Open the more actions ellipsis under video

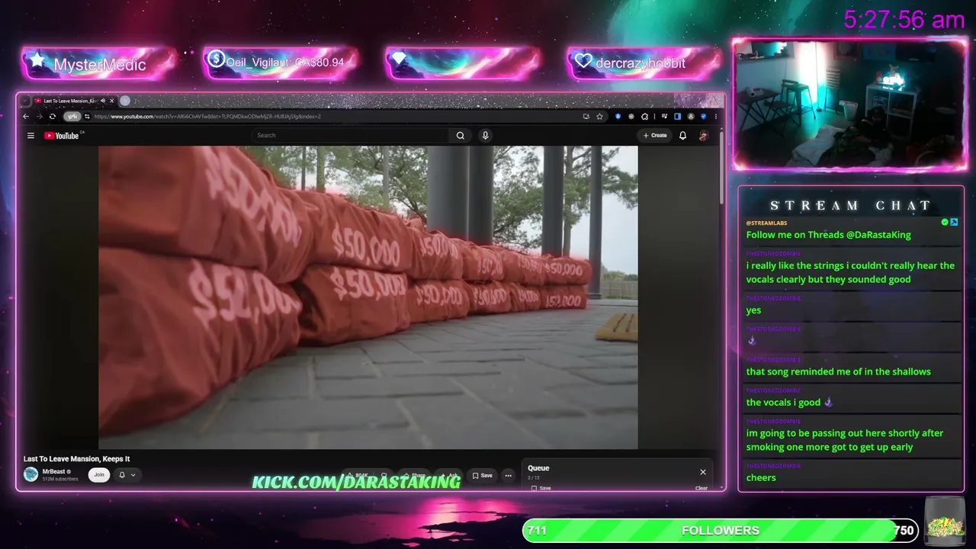(508, 476)
